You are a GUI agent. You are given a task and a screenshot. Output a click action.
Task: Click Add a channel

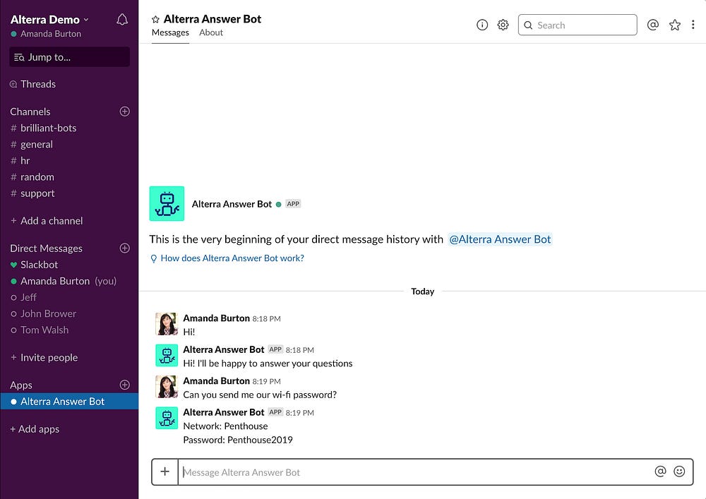pos(47,221)
